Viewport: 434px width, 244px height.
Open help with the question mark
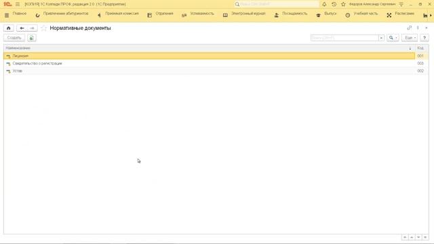pyautogui.click(x=424, y=38)
